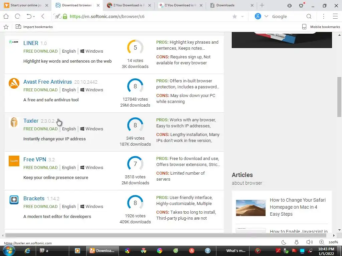Open the dropdown arrow beside the bookmark star

tap(242, 17)
